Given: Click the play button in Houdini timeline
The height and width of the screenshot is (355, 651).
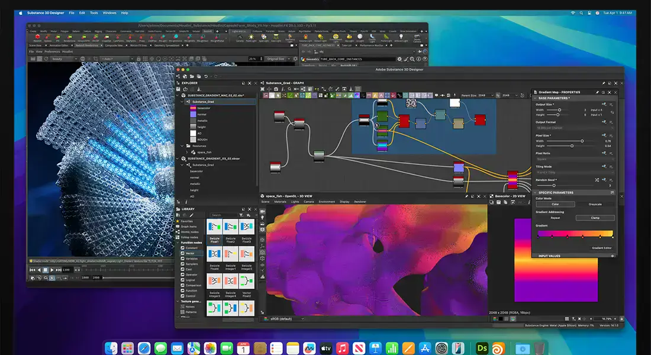Looking at the screenshot, I should (x=52, y=270).
